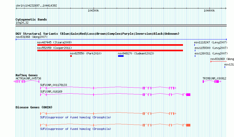Screen dimensions: 234x137
Task: Click the RefSeq Genes track title
Action: pyautogui.click(x=27, y=75)
